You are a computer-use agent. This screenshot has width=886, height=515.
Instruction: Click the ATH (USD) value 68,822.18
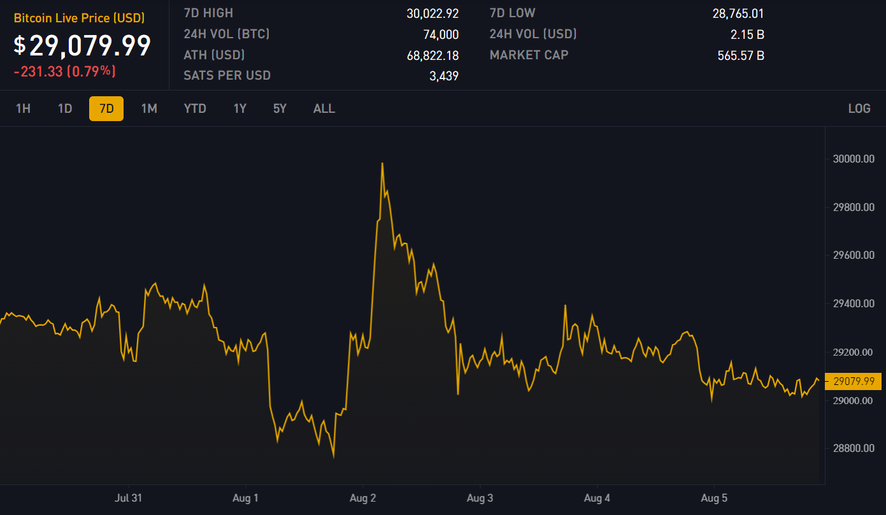(x=432, y=55)
